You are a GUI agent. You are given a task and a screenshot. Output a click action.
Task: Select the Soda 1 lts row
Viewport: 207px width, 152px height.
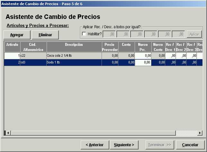click(74, 63)
